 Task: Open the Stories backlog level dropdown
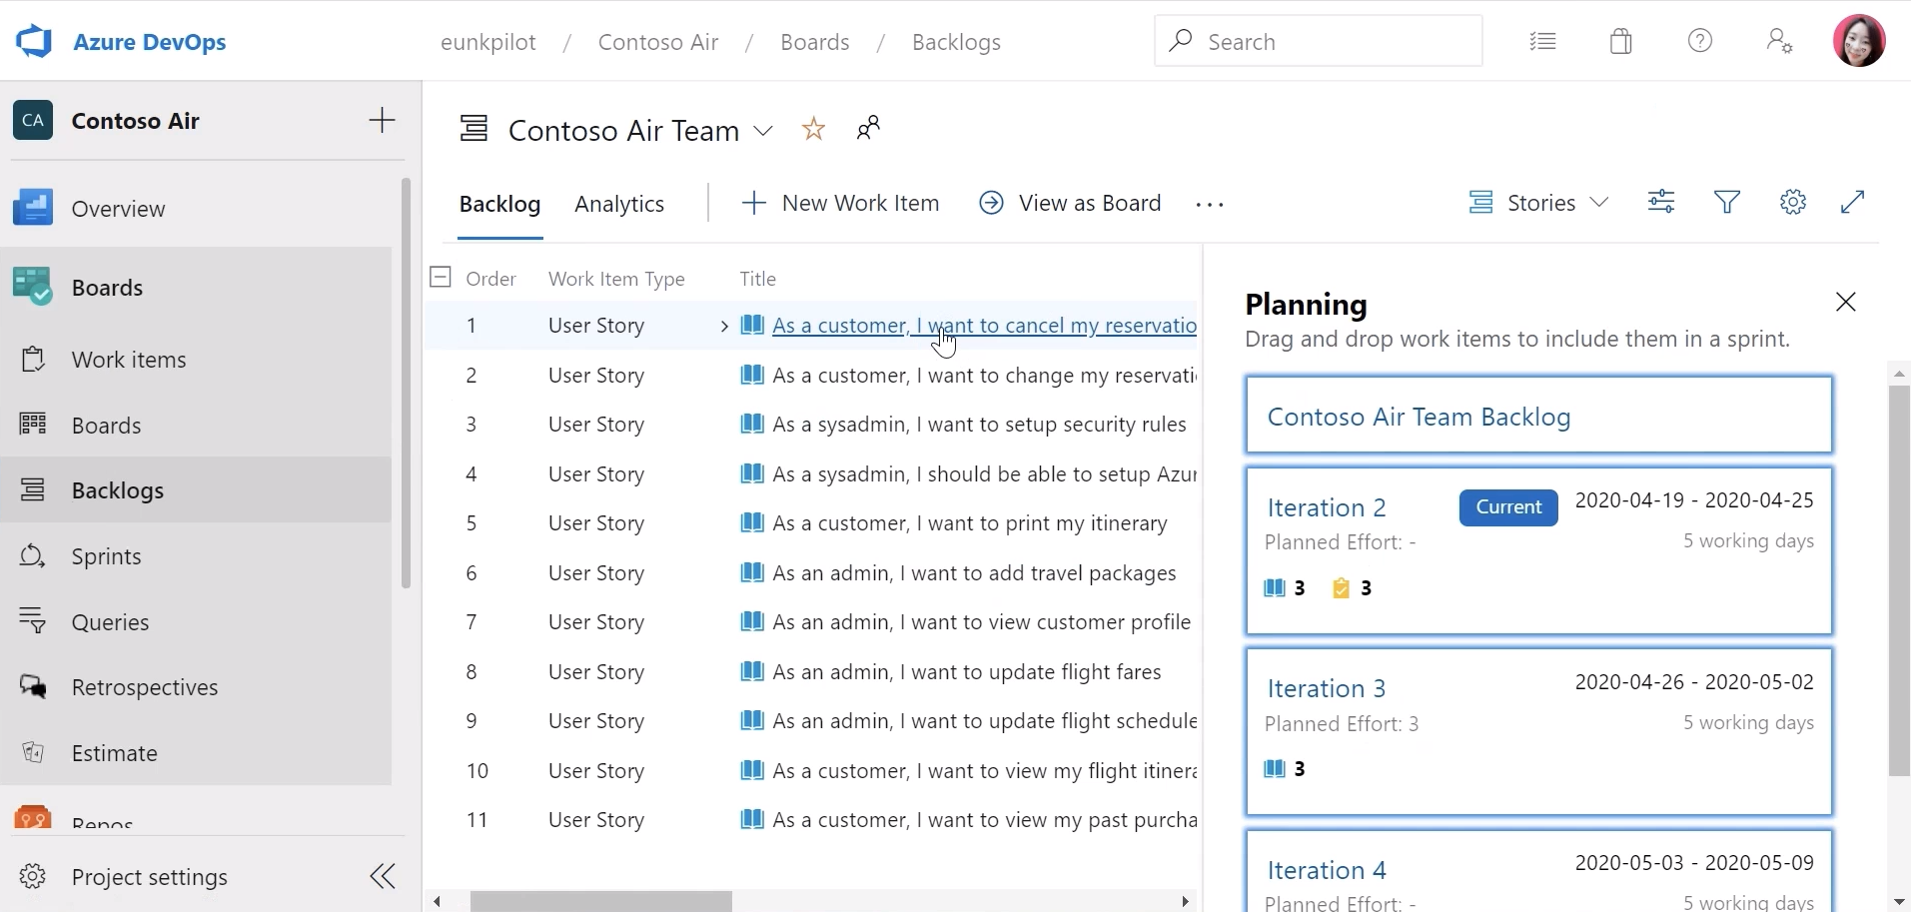[x=1538, y=203]
